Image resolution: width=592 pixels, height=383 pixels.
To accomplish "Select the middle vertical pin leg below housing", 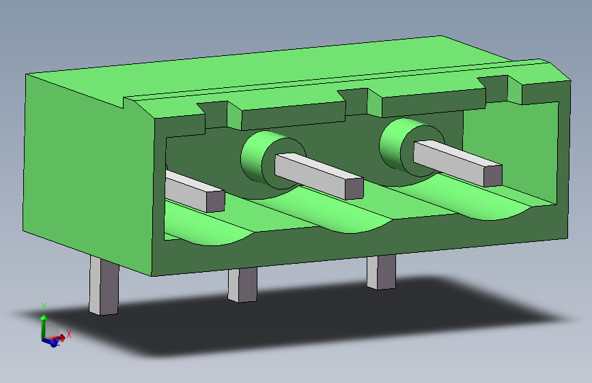I will point(242,285).
